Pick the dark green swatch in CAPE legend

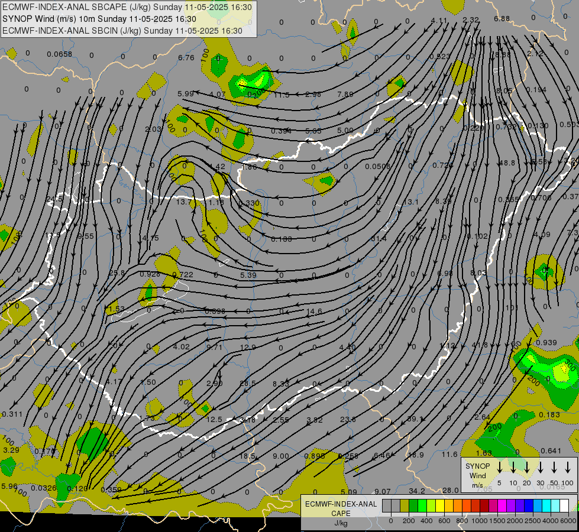point(413,506)
